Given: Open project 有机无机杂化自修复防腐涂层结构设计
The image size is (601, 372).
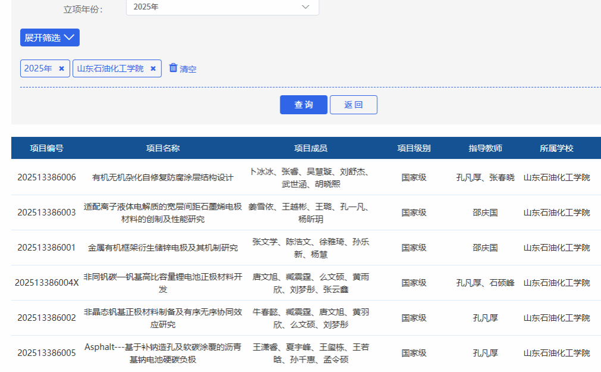Looking at the screenshot, I should pos(163,177).
